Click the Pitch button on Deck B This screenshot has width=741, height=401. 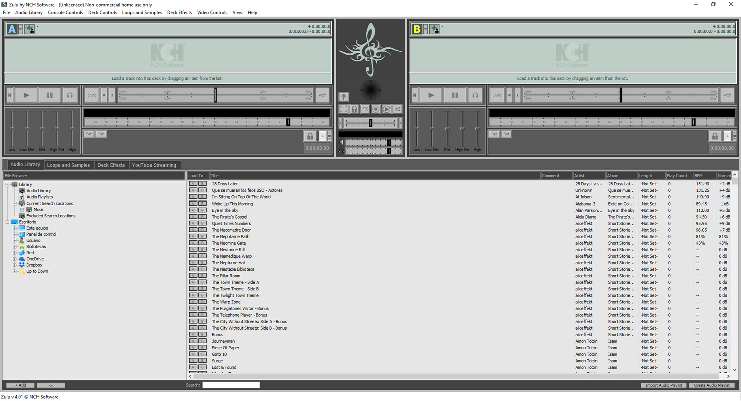click(x=727, y=95)
